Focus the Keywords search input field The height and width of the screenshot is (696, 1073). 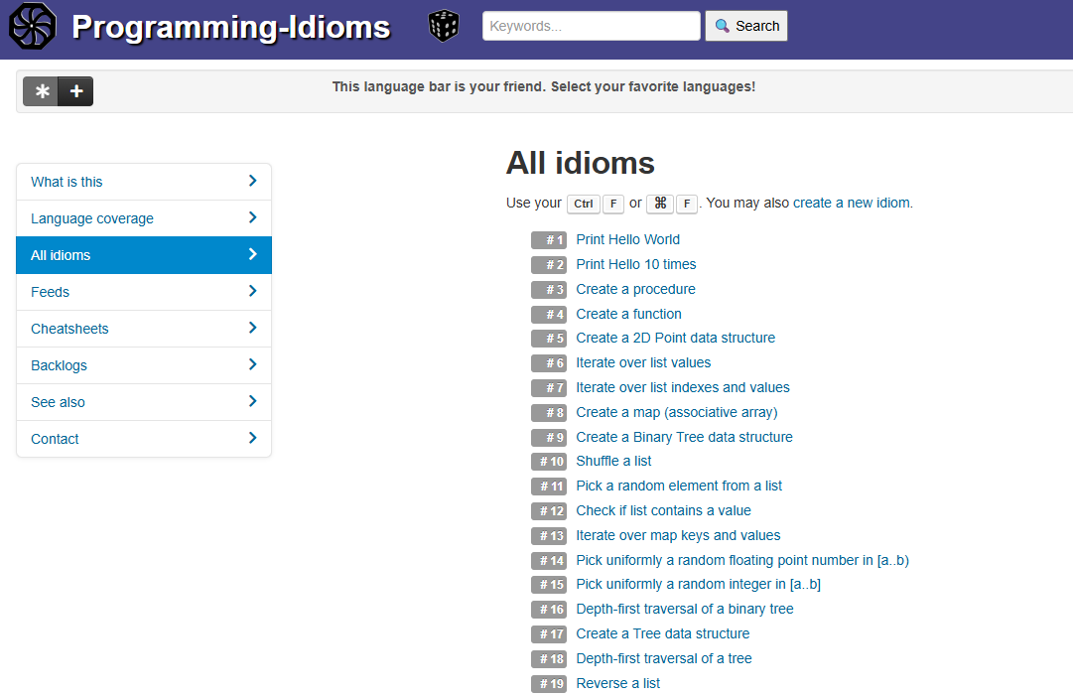click(x=592, y=26)
